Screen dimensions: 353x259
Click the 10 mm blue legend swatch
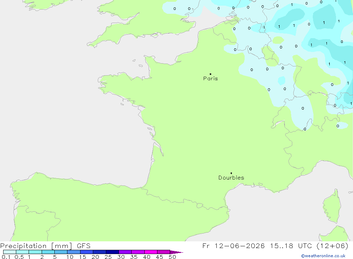pos(74,252)
